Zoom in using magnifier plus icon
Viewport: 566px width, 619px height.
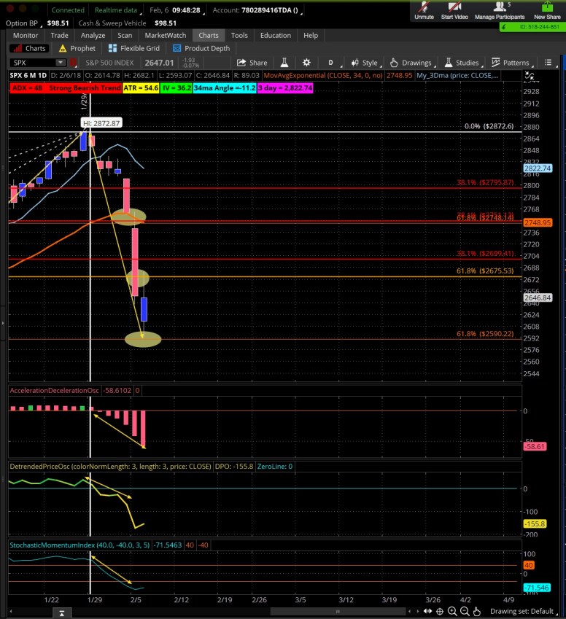tap(452, 611)
